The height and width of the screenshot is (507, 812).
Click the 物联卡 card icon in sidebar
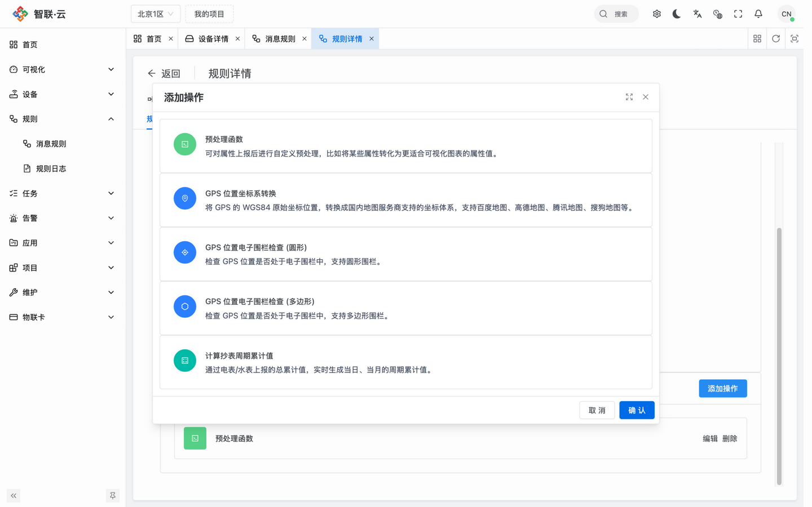tap(14, 317)
